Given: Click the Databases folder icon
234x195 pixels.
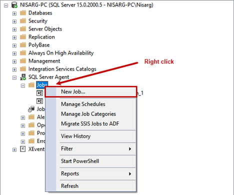Looking at the screenshot, I should (x=23, y=13).
